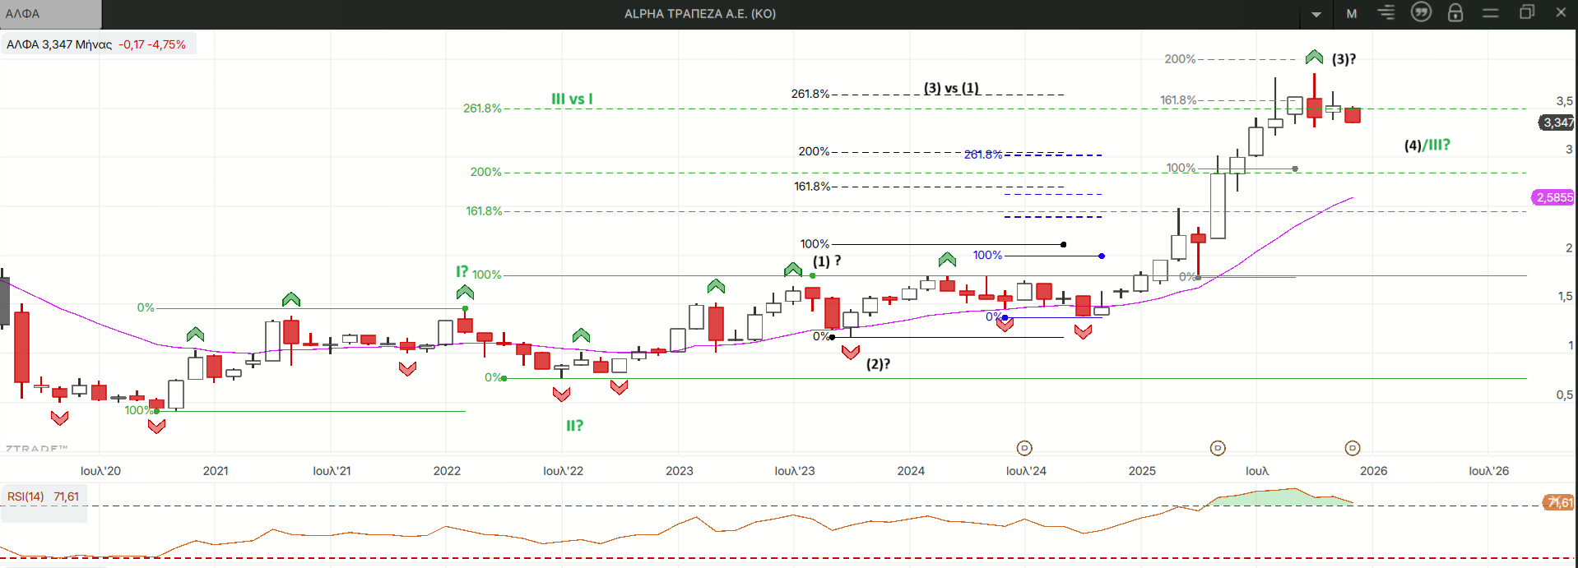This screenshot has width=1578, height=568.
Task: Click the M monthly timeframe button
Action: 1352,14
